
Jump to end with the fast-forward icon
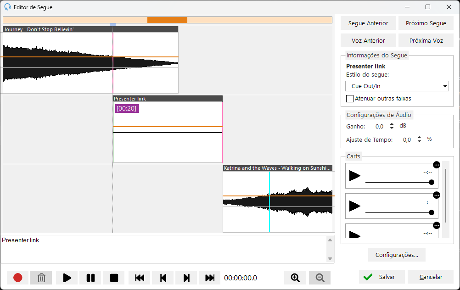(x=210, y=278)
